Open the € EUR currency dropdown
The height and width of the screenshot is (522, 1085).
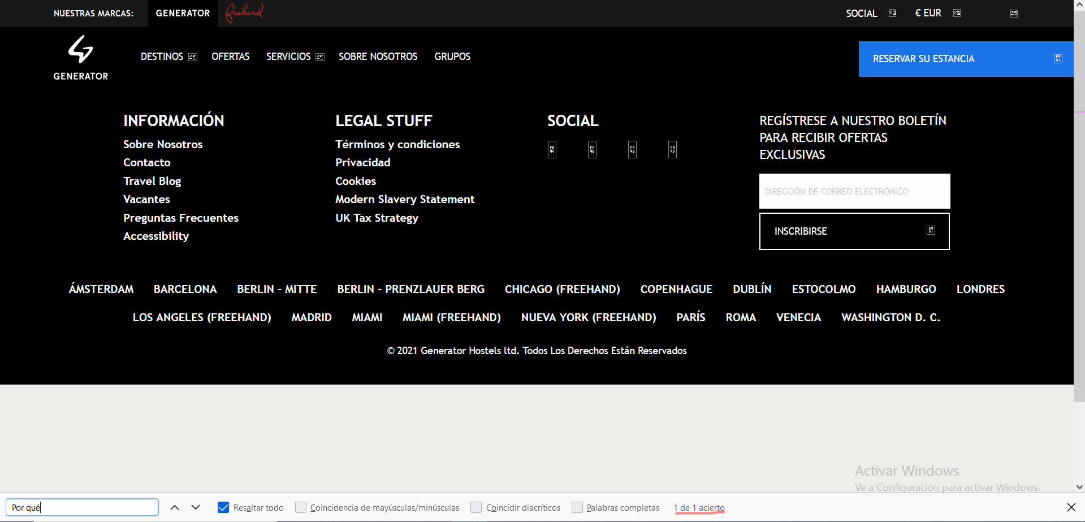click(937, 13)
